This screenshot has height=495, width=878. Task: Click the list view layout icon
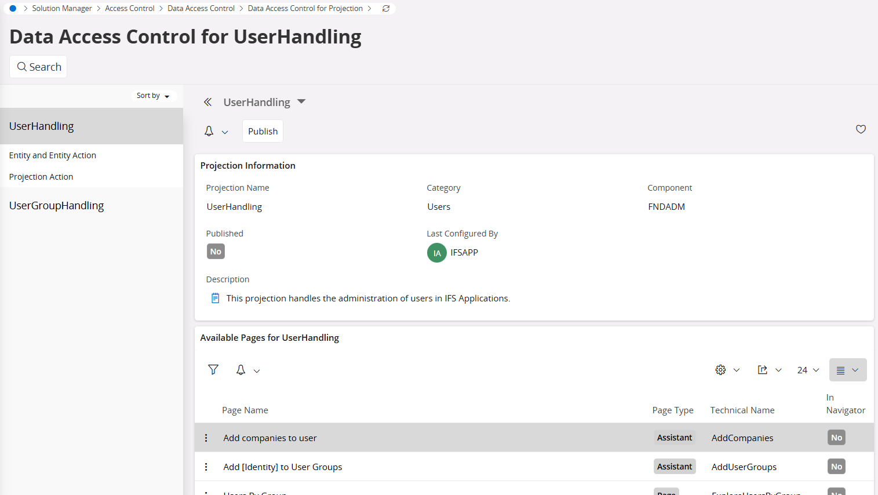click(x=840, y=370)
